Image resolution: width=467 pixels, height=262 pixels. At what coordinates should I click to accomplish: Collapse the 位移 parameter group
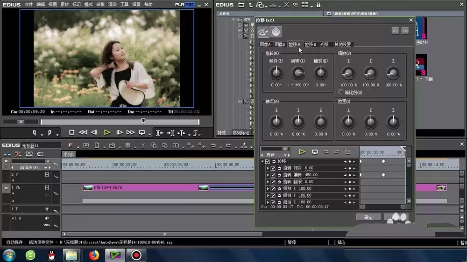click(x=262, y=161)
